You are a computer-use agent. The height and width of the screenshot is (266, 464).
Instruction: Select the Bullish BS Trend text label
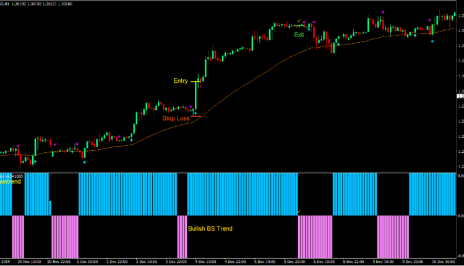(210, 228)
